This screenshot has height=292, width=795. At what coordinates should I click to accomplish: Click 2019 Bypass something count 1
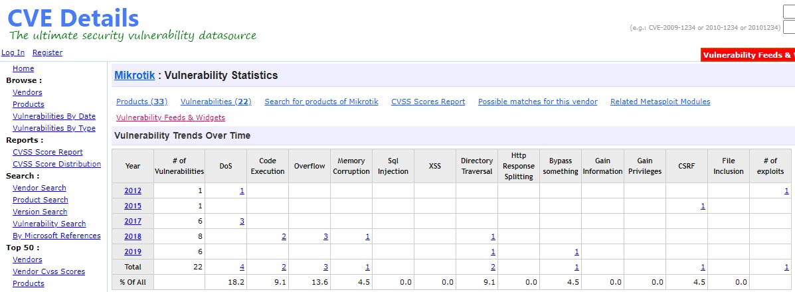tap(576, 252)
